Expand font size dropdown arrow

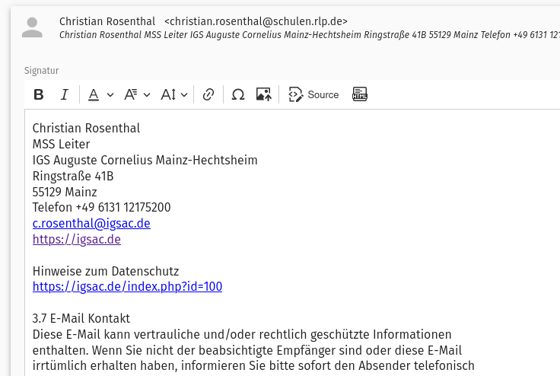point(184,95)
